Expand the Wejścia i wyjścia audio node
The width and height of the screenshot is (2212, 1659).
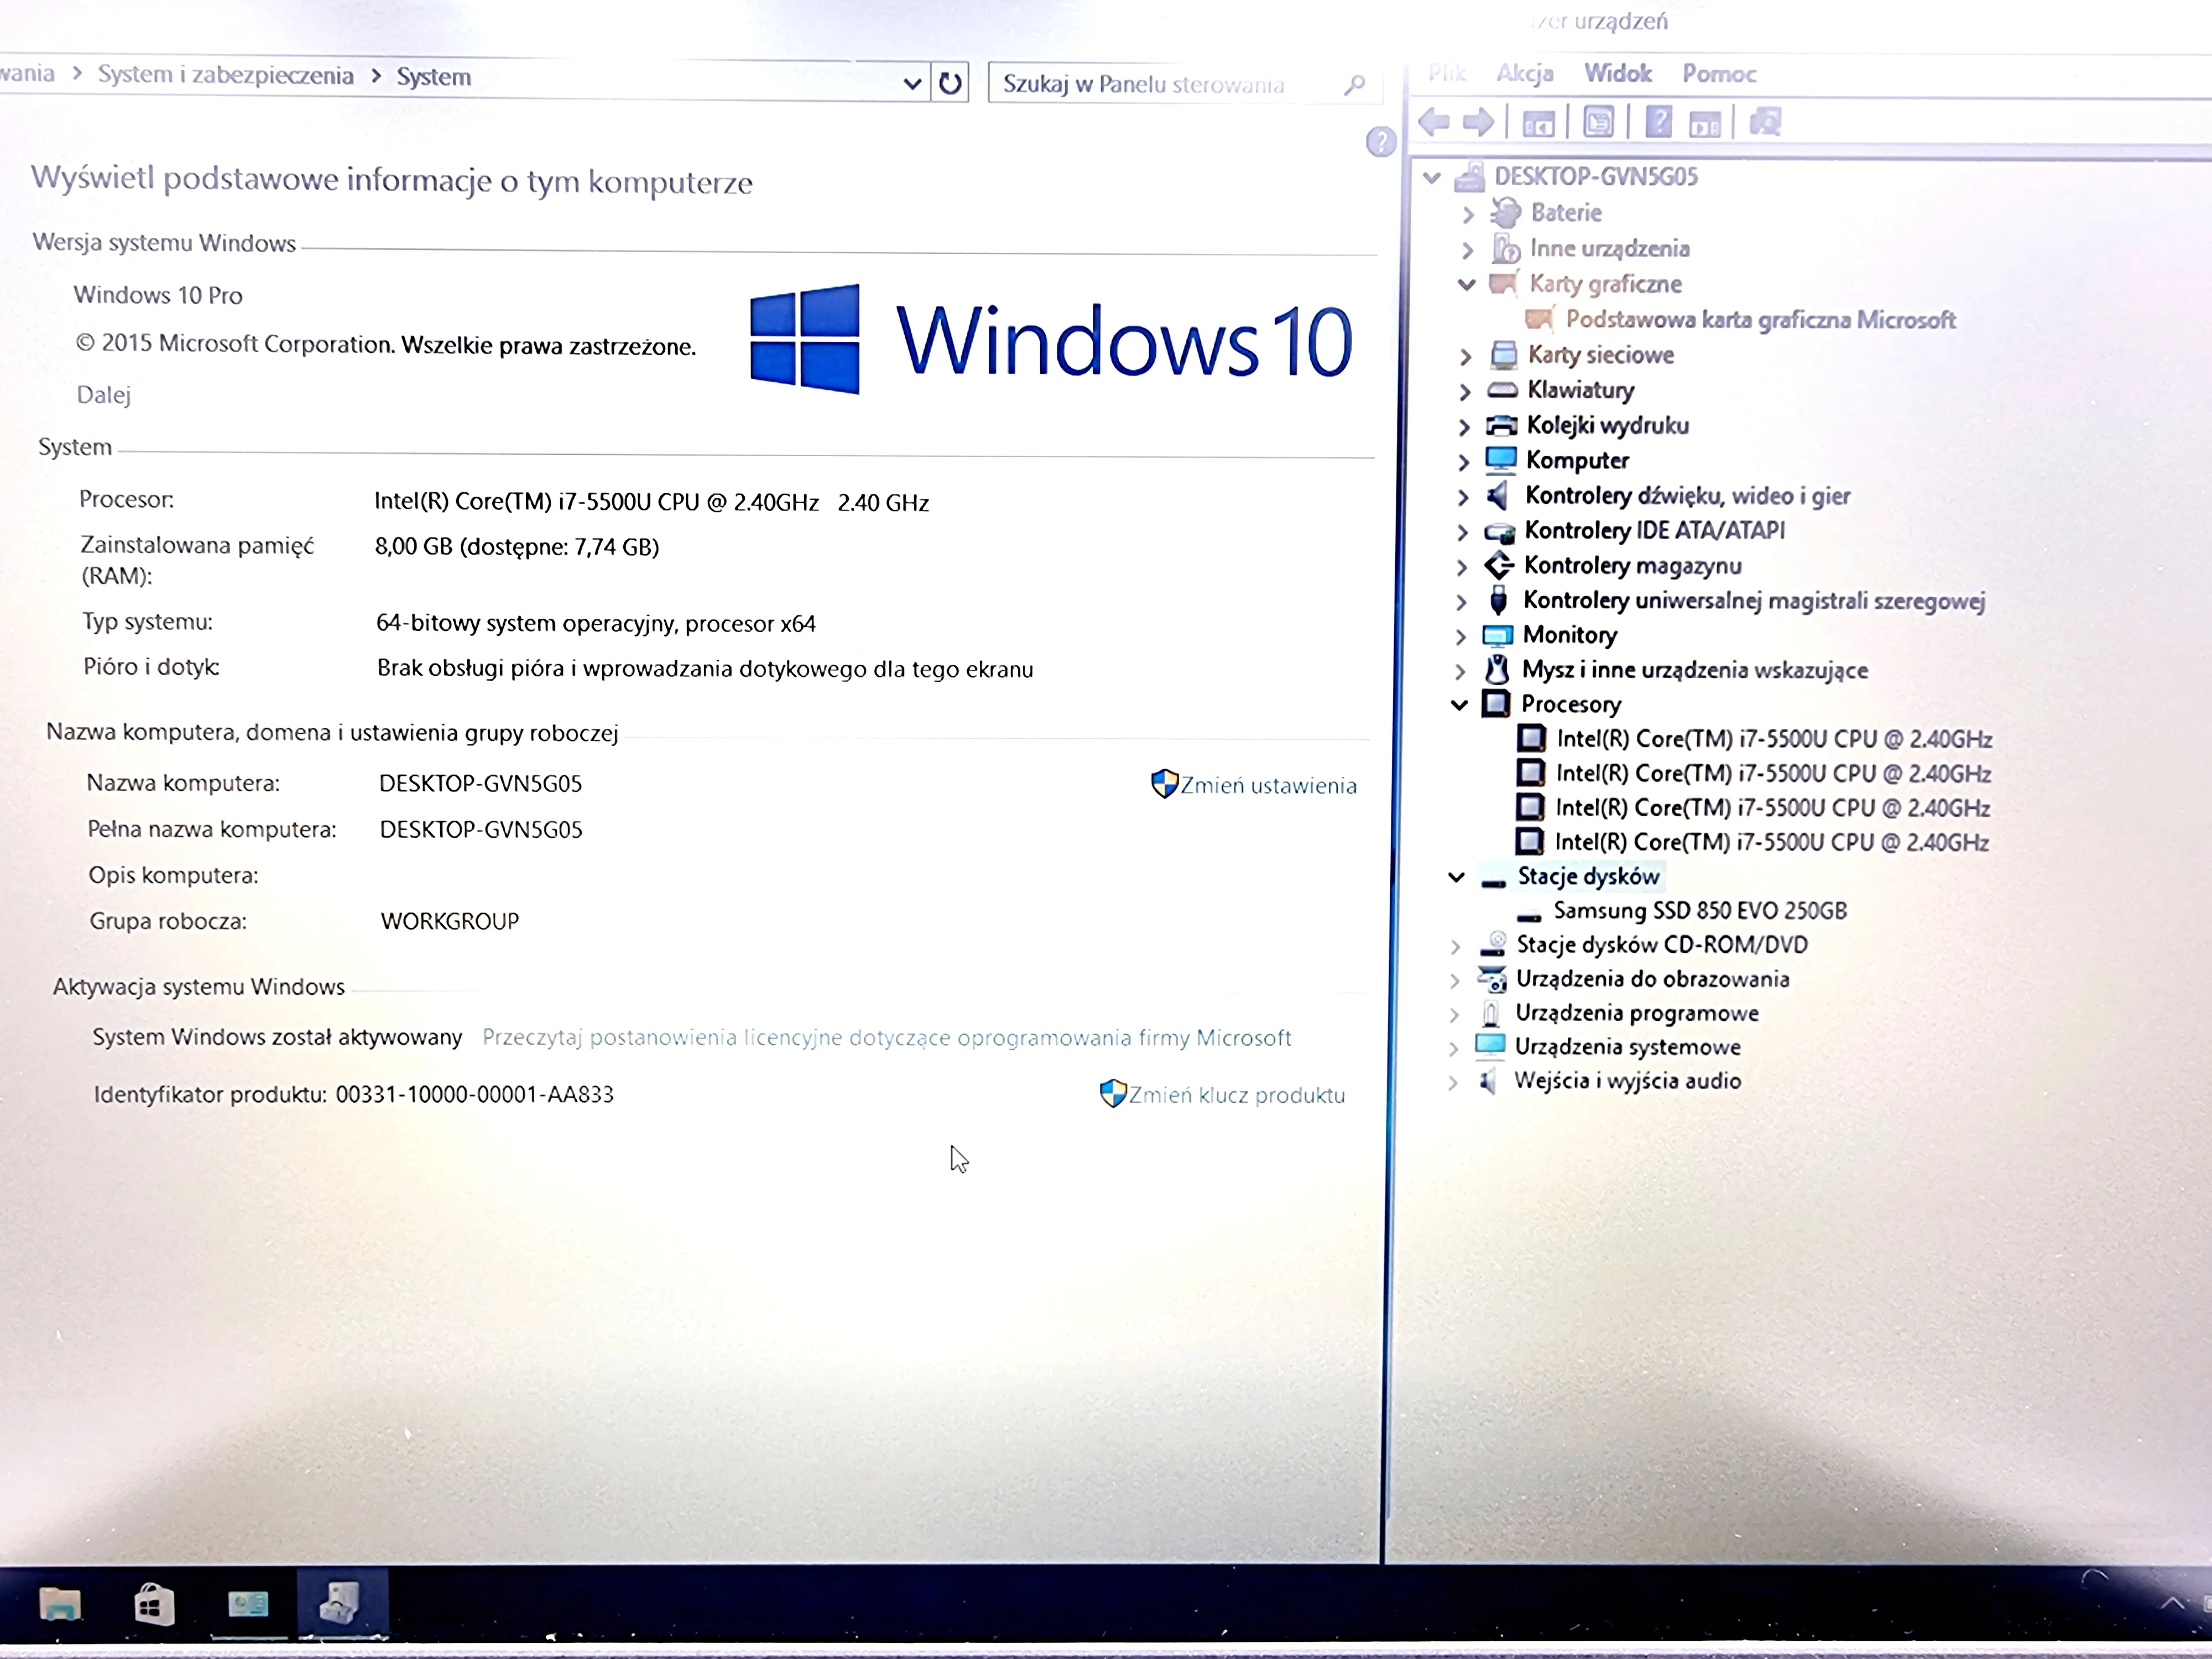[1452, 1082]
